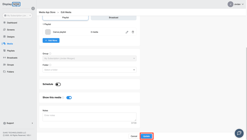Viewport: 247px width, 140px height.
Task: Open the chat support bubble
Action: click(x=239, y=133)
